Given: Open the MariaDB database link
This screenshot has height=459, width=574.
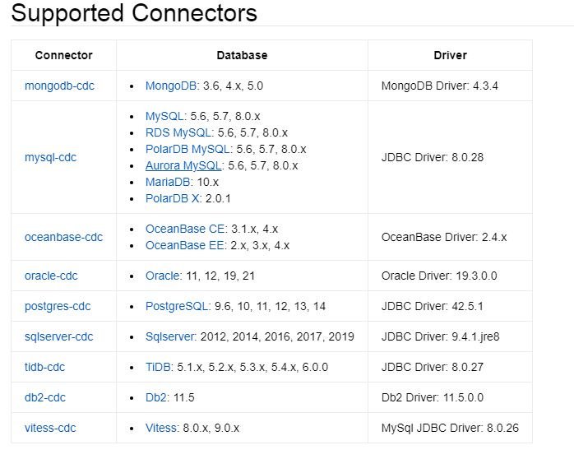Looking at the screenshot, I should click(x=168, y=182).
